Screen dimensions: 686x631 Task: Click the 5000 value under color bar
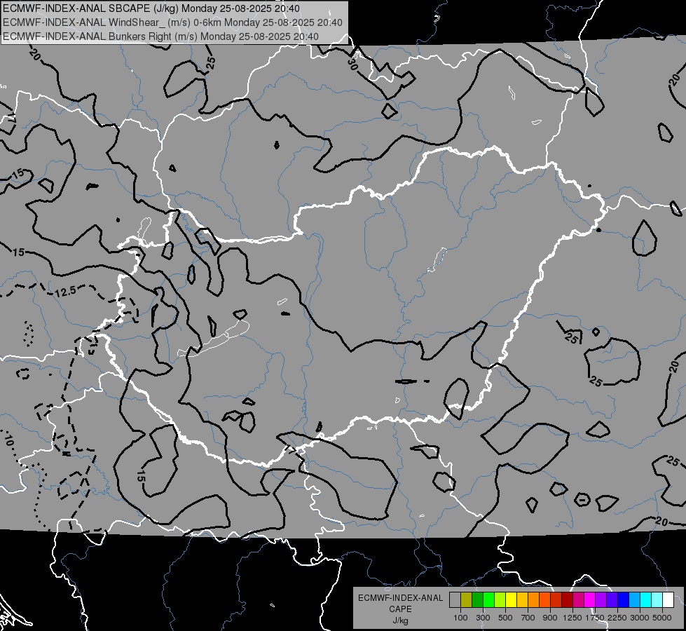662,618
